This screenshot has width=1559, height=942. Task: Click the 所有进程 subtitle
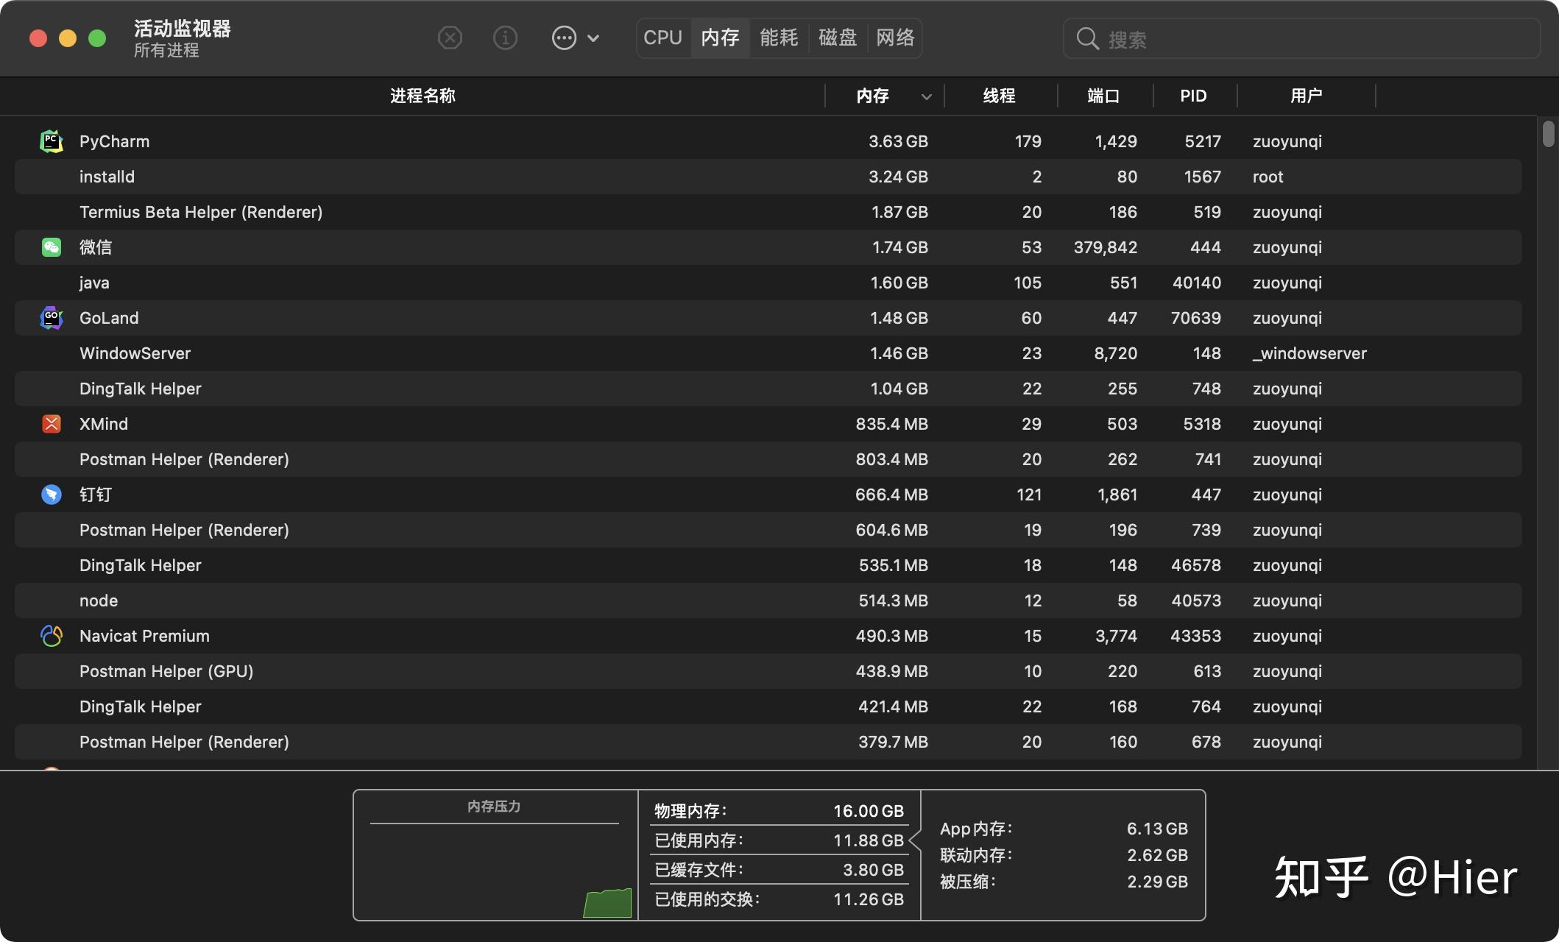pyautogui.click(x=166, y=50)
